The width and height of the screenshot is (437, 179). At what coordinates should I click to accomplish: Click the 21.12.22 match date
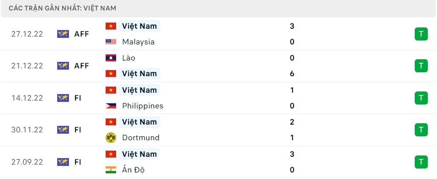[28, 66]
